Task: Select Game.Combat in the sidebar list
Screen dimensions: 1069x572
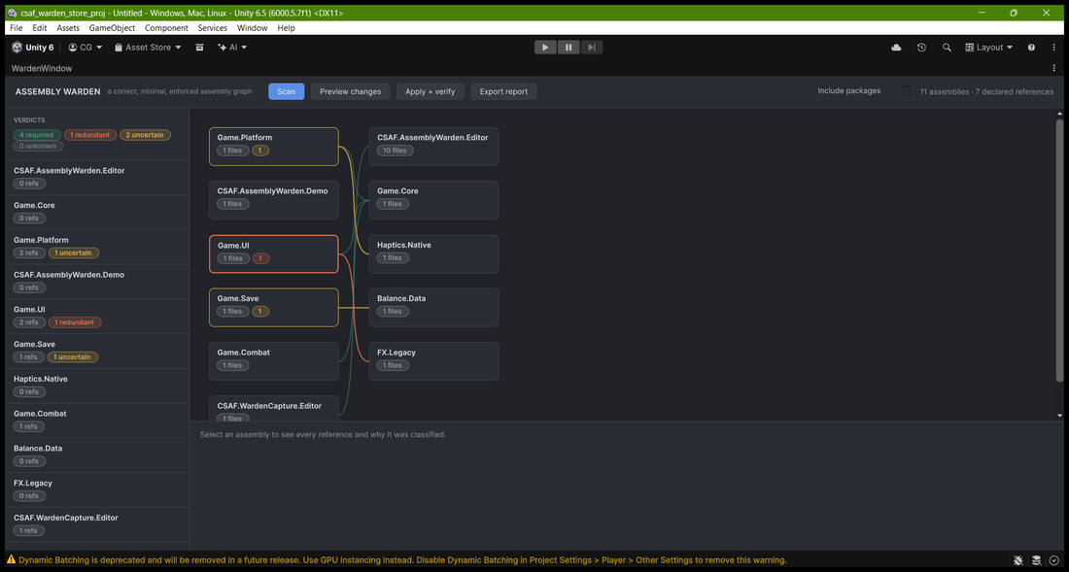Action: point(97,421)
